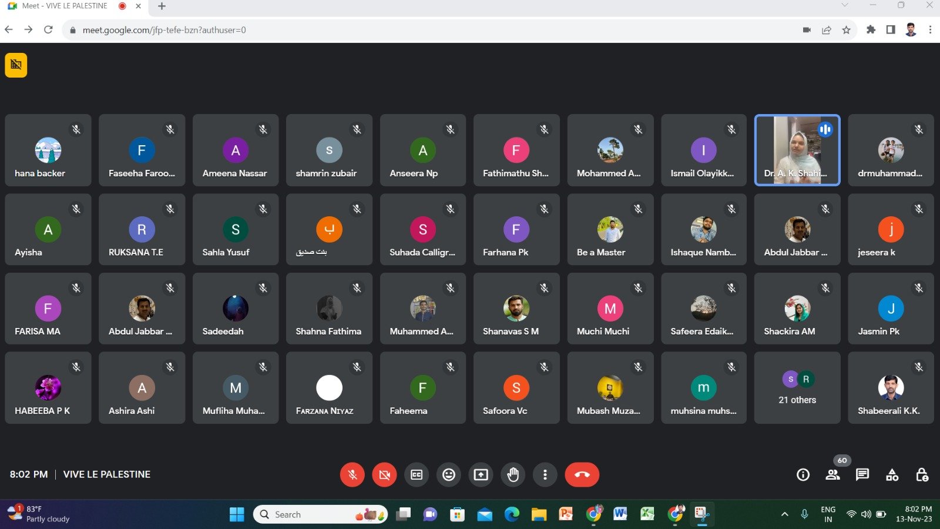The width and height of the screenshot is (940, 529).
Task: Open the chat with everyone panel
Action: (862, 475)
